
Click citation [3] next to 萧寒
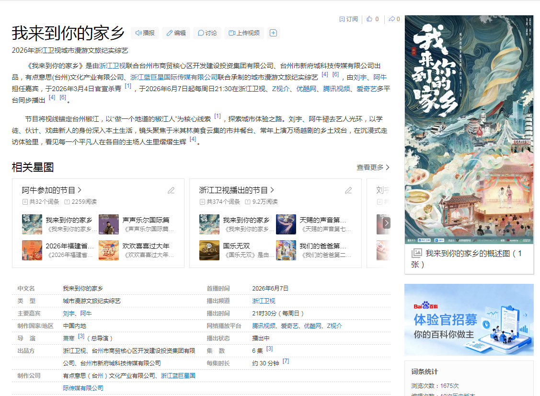pyautogui.click(x=81, y=336)
